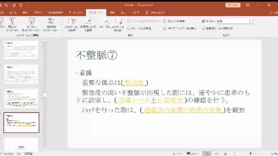Open the Transitions tab
The height and width of the screenshot is (156, 278).
[56, 13]
